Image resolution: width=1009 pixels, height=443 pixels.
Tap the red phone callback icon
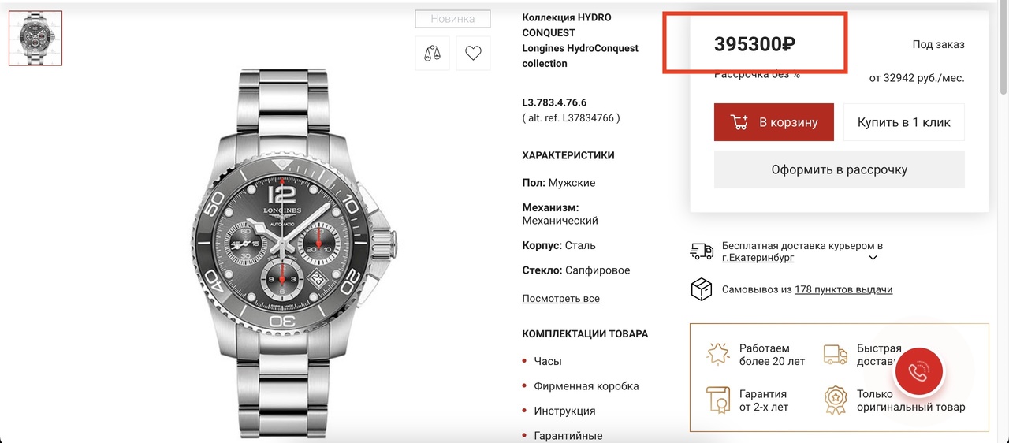(x=918, y=372)
